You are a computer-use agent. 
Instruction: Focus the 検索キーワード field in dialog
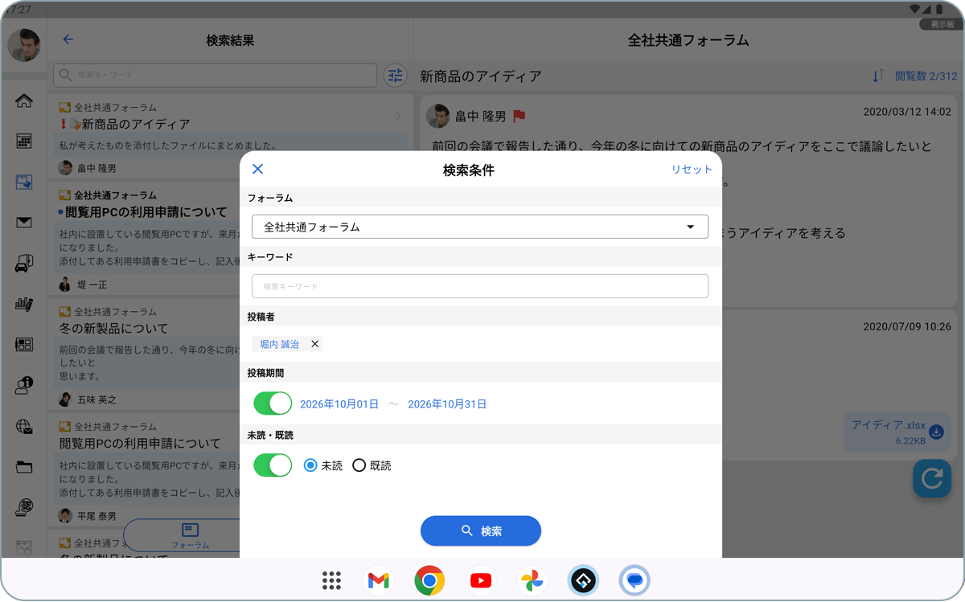tap(480, 286)
